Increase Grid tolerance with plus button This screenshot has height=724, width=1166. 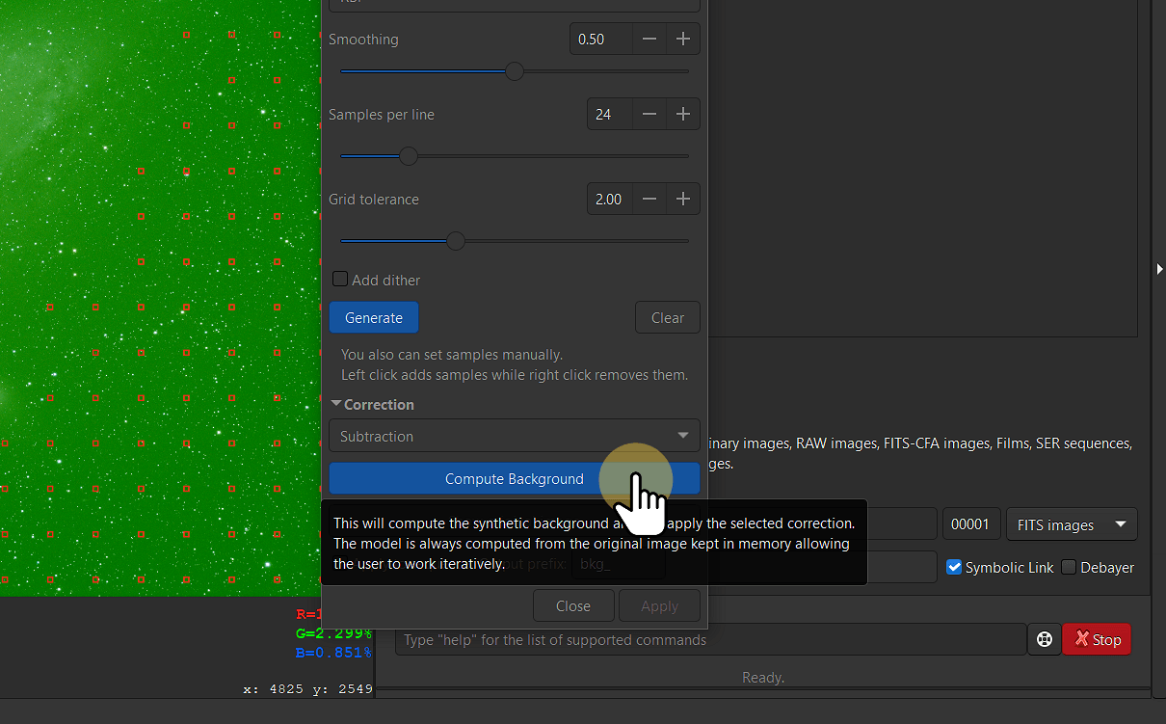[x=683, y=200]
